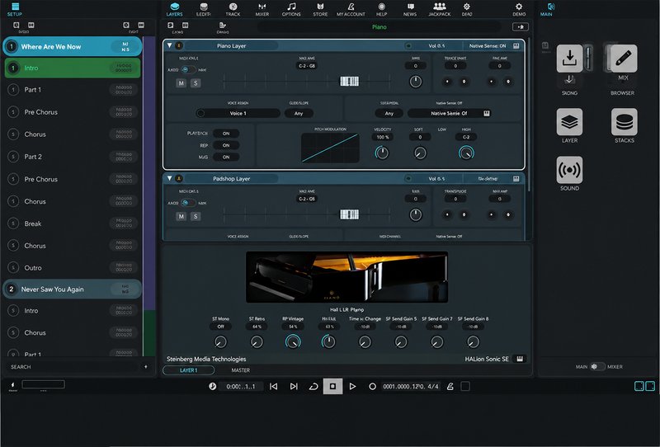This screenshot has height=447, width=660.
Task: Adjust the Velocity 100% knob
Action: (x=382, y=153)
